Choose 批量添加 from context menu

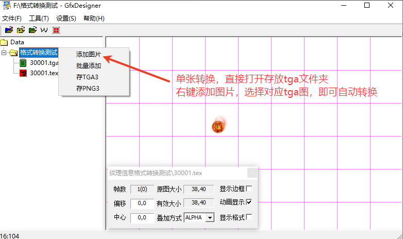tap(88, 66)
